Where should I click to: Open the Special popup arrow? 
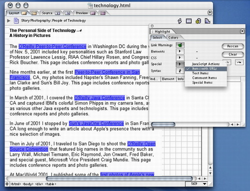(x=180, y=64)
